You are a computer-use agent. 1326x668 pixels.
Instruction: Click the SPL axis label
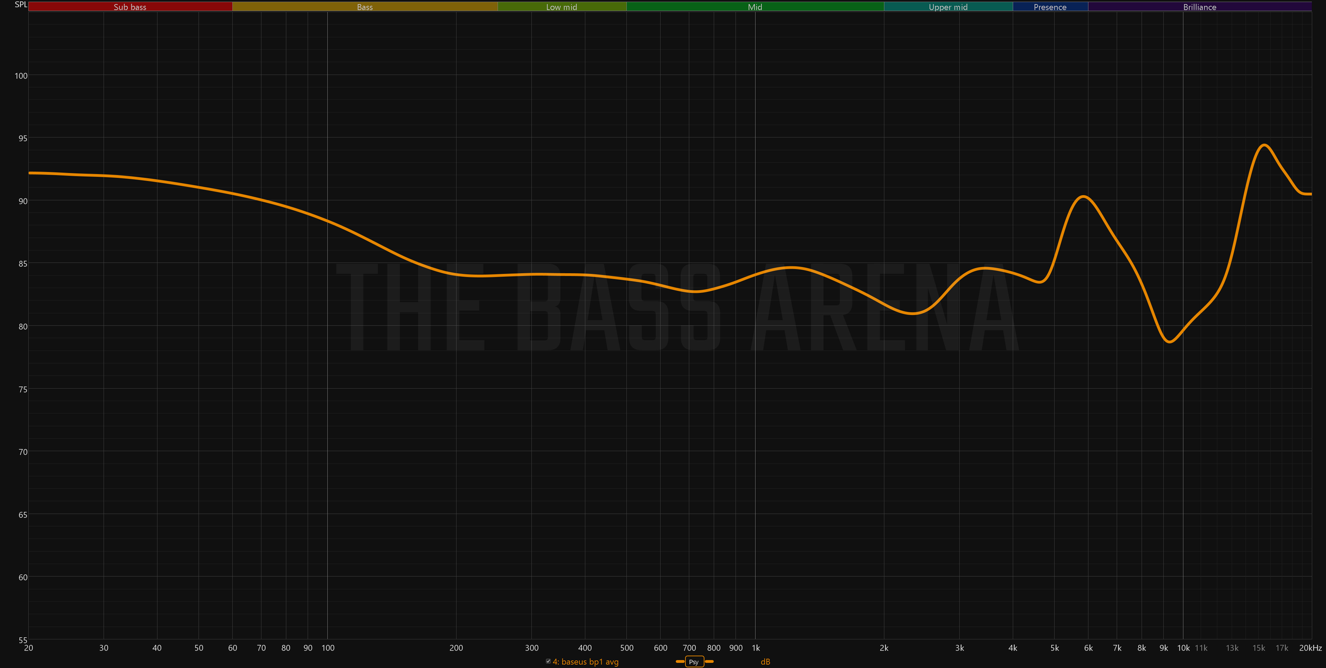click(x=21, y=4)
